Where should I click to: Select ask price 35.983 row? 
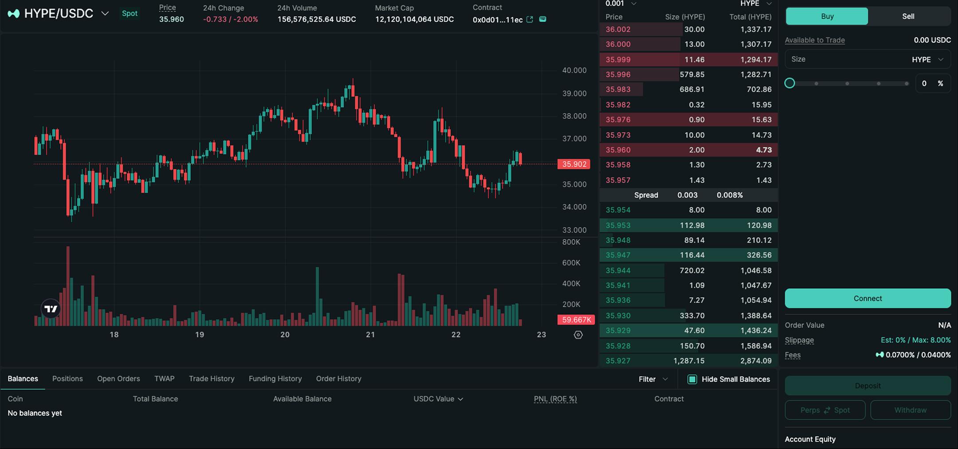[688, 90]
